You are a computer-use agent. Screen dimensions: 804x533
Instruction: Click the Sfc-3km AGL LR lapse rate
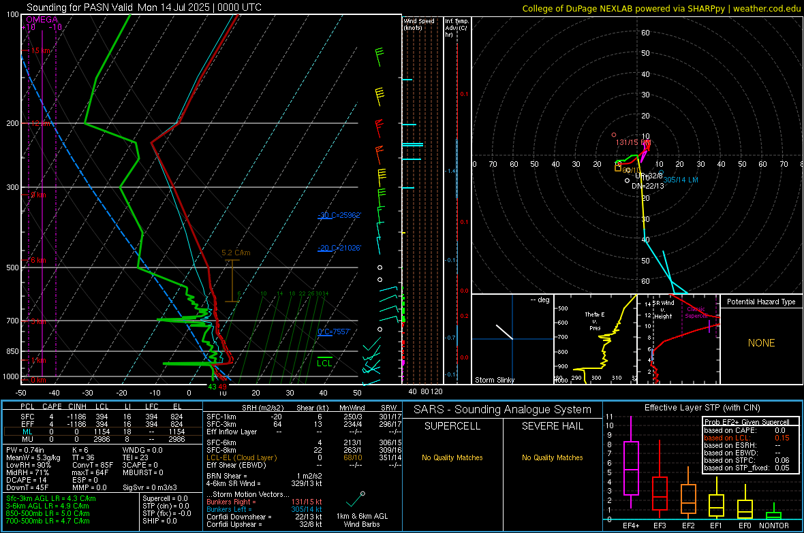click(x=51, y=499)
